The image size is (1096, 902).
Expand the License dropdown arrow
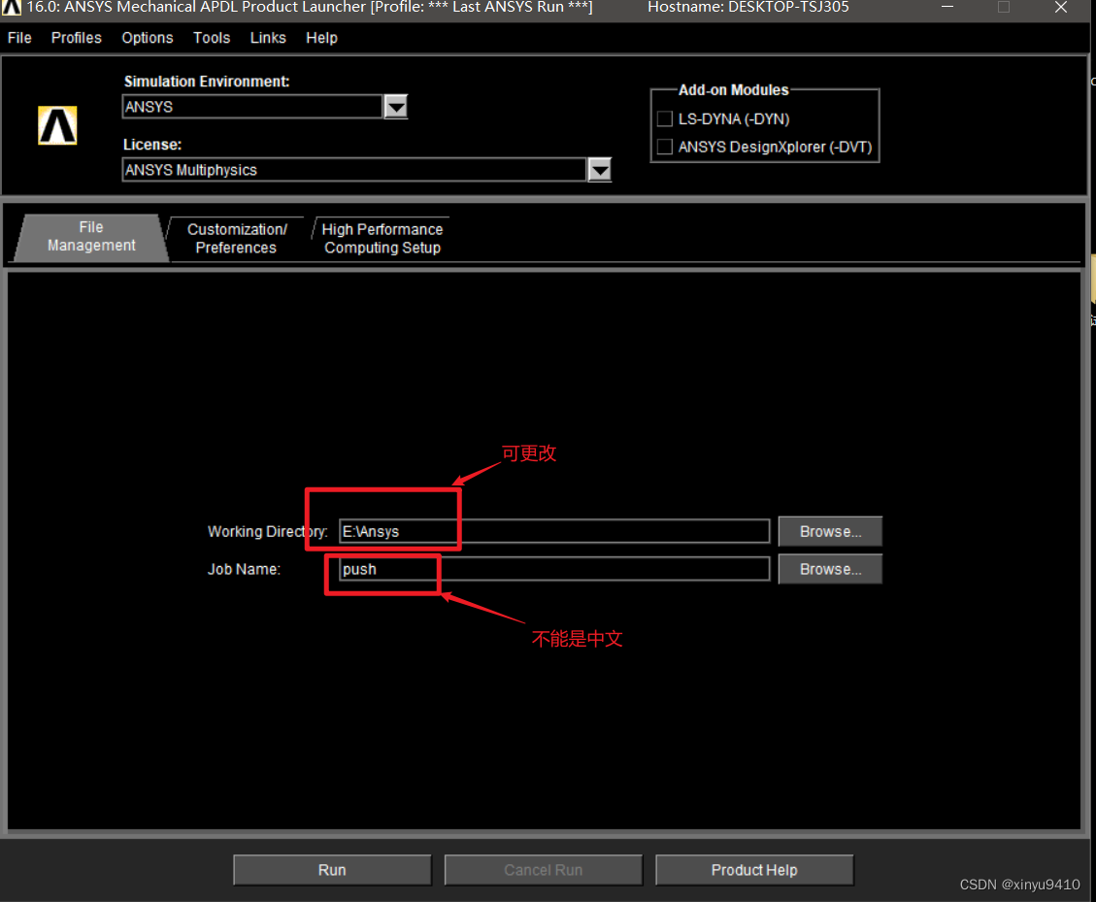(x=600, y=170)
